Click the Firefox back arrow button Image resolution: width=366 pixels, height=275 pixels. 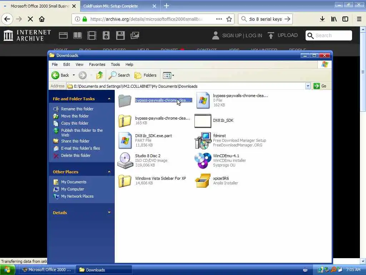coord(7,19)
